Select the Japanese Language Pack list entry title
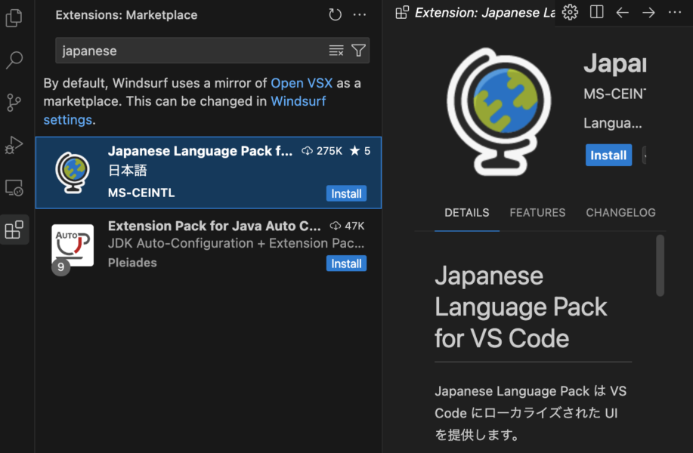The height and width of the screenshot is (453, 693). tap(200, 151)
